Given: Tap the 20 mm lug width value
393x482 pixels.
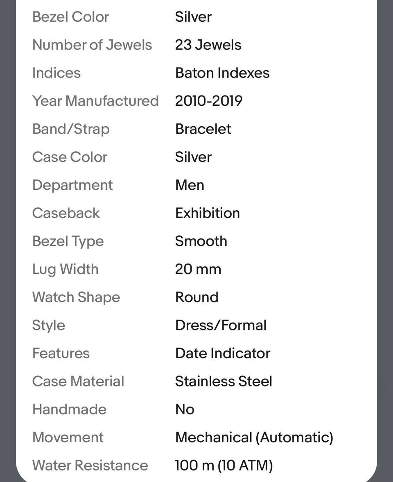Looking at the screenshot, I should click(x=198, y=269).
